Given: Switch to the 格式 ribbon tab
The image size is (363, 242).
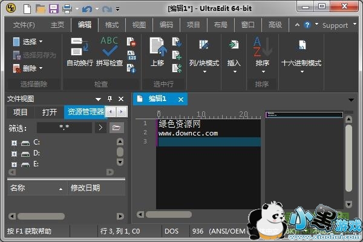Looking at the screenshot, I should 112,25.
